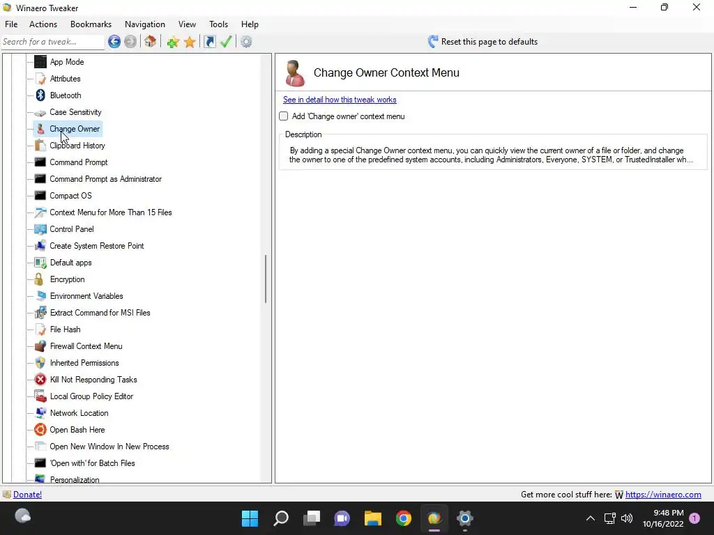Enable 'Add Change owner context menu' checkbox

pyautogui.click(x=284, y=116)
